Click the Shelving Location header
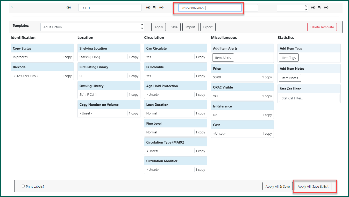 coord(109,48)
